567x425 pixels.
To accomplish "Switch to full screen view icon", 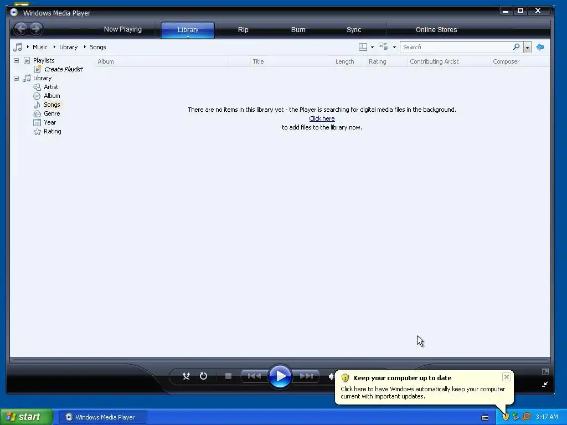I will click(545, 371).
